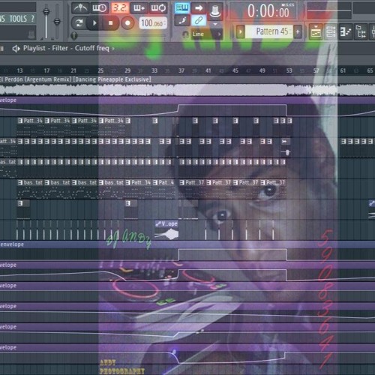The image size is (375, 375).
Task: Select first Patt..34 clip on top pattern track
Action: (x=30, y=127)
